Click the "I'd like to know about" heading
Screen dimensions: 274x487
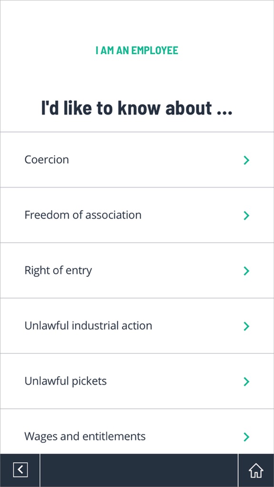pyautogui.click(x=137, y=108)
